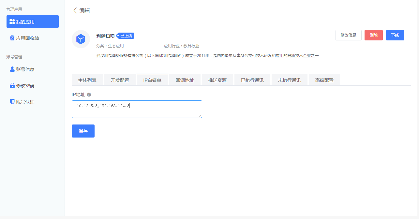This screenshot has width=419, height=219.
Task: Click the back arrow next to 编辑
Action: (75, 10)
